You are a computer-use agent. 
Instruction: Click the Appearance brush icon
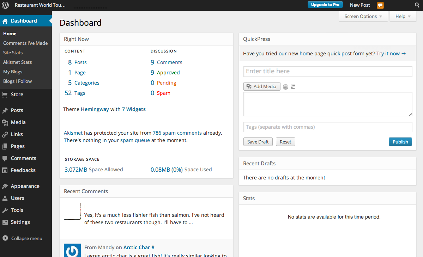5,186
